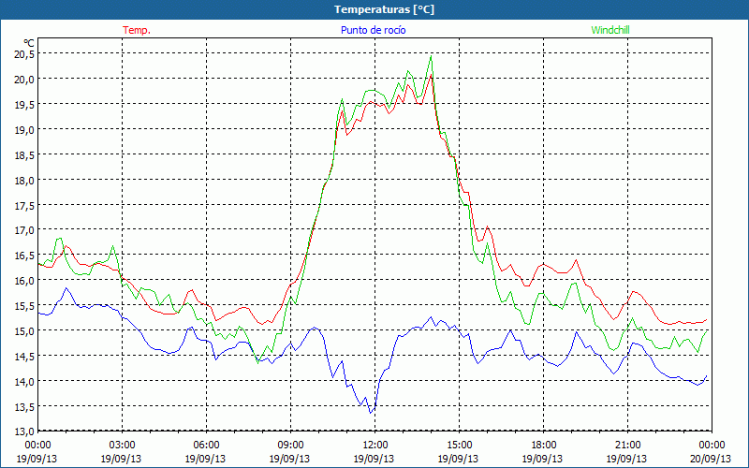Select the green "Windchill" legend label
Screen dimensions: 749x468
pos(610,30)
